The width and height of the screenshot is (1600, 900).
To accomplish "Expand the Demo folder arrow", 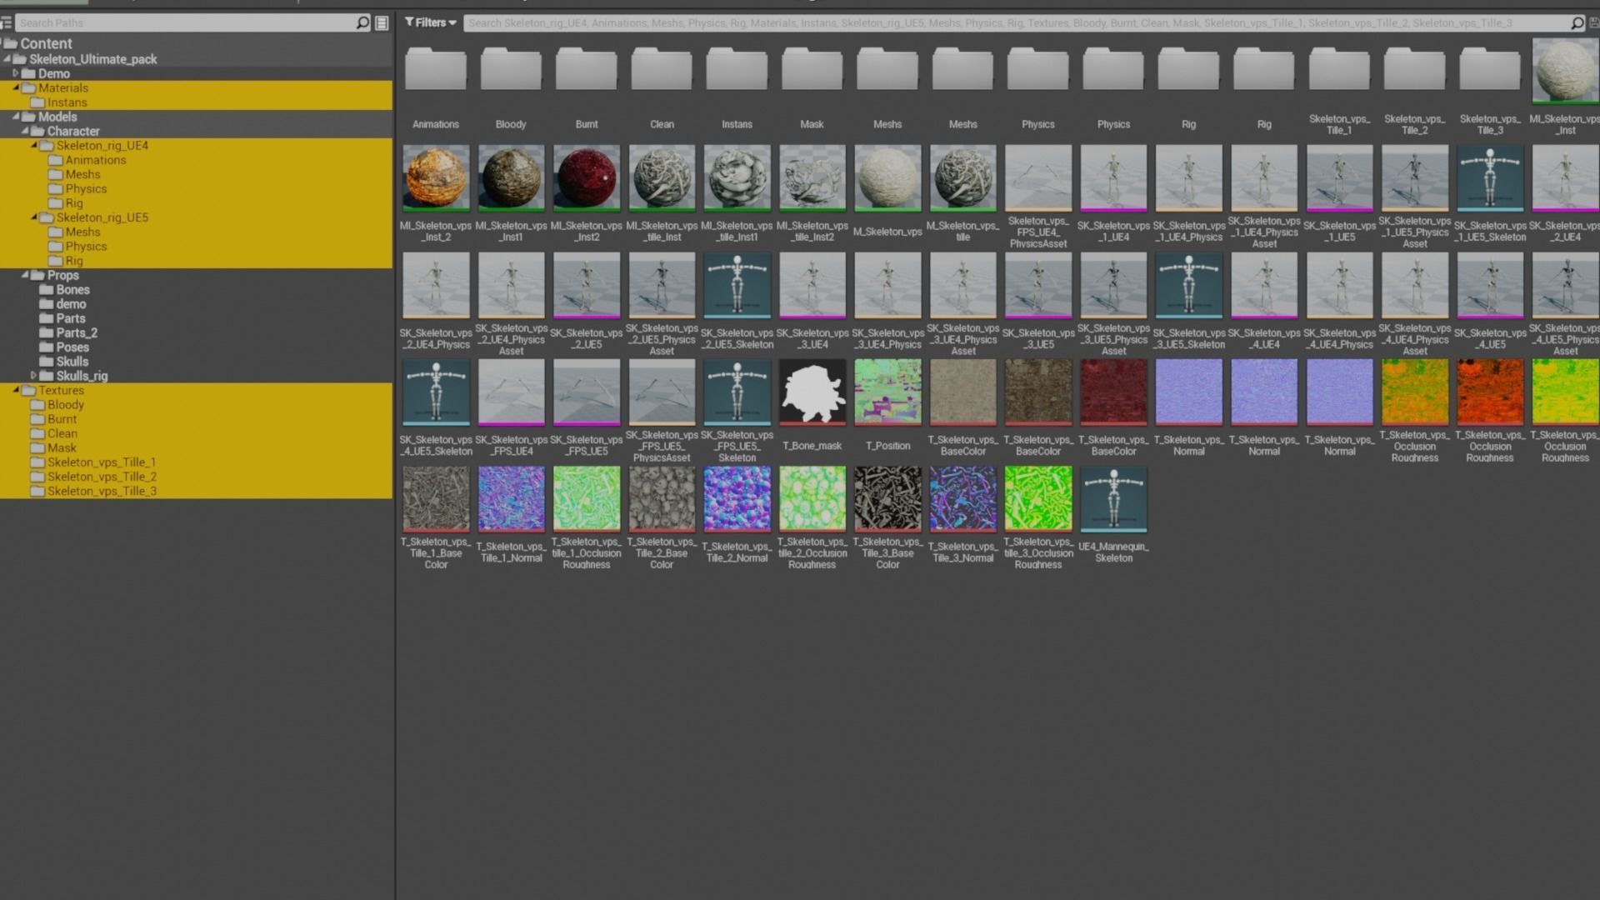I will pos(16,73).
